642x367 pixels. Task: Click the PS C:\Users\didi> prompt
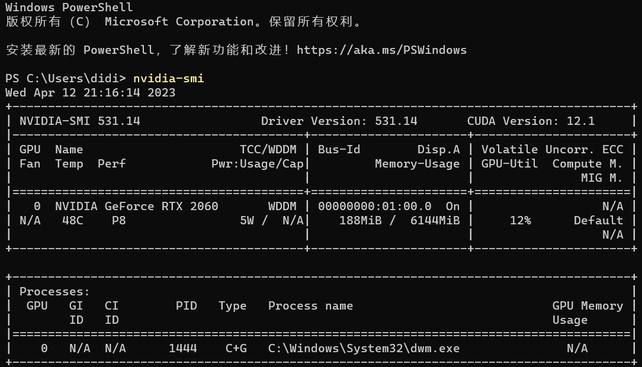tap(65, 78)
